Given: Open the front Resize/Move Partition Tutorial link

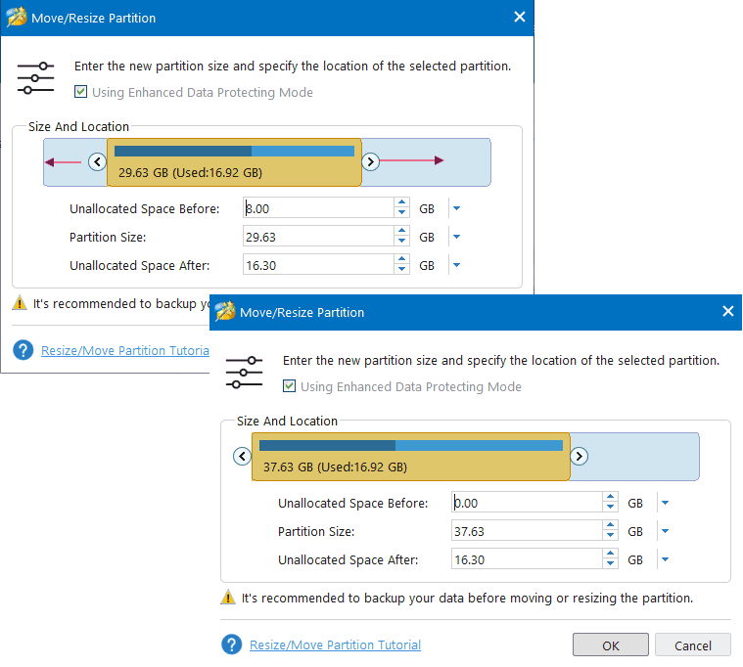Looking at the screenshot, I should [335, 645].
